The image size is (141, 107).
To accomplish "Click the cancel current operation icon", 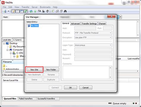I will 39,11.
